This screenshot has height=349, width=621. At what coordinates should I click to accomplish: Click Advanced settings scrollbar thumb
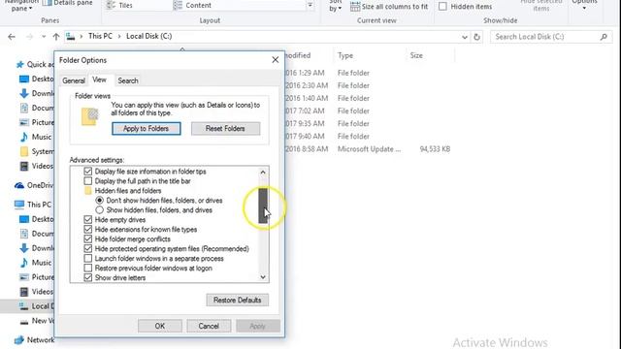[263, 206]
